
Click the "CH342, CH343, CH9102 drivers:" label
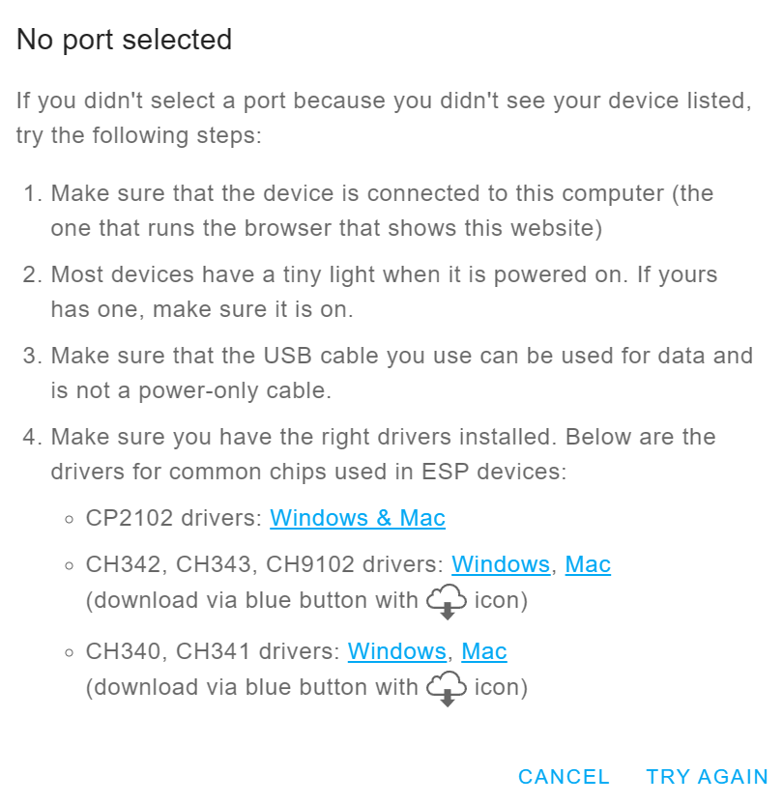point(265,564)
